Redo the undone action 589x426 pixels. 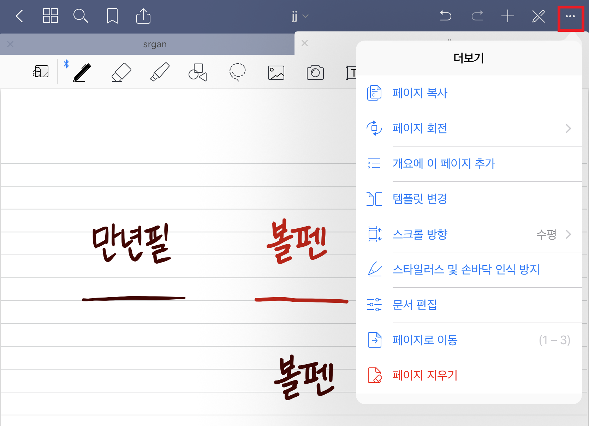(x=477, y=16)
